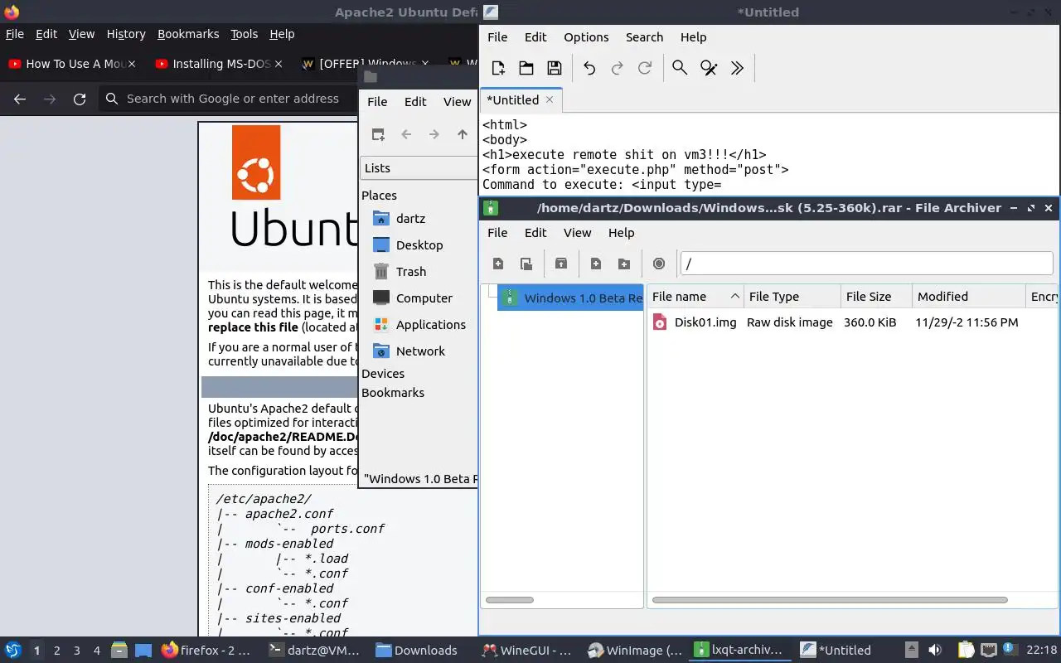Click New document icon in text editor
This screenshot has width=1061, height=663.
pos(498,68)
